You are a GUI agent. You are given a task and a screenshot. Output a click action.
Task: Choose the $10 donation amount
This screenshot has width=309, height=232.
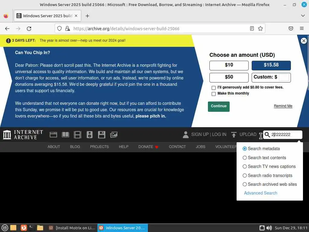(229, 66)
